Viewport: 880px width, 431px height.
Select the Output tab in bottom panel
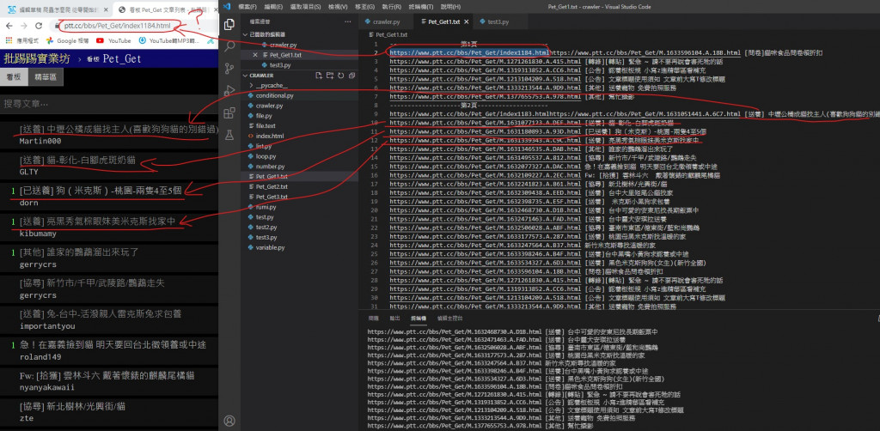(x=394, y=319)
